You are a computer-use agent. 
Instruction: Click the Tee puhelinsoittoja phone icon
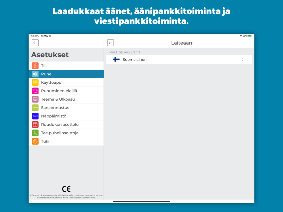point(35,133)
